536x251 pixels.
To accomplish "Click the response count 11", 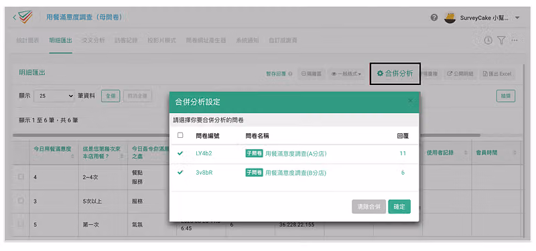I will pos(403,154).
